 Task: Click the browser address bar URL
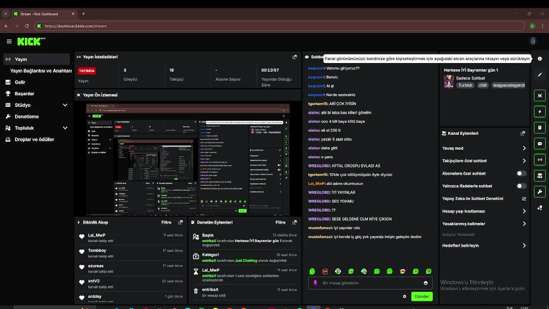click(x=75, y=26)
